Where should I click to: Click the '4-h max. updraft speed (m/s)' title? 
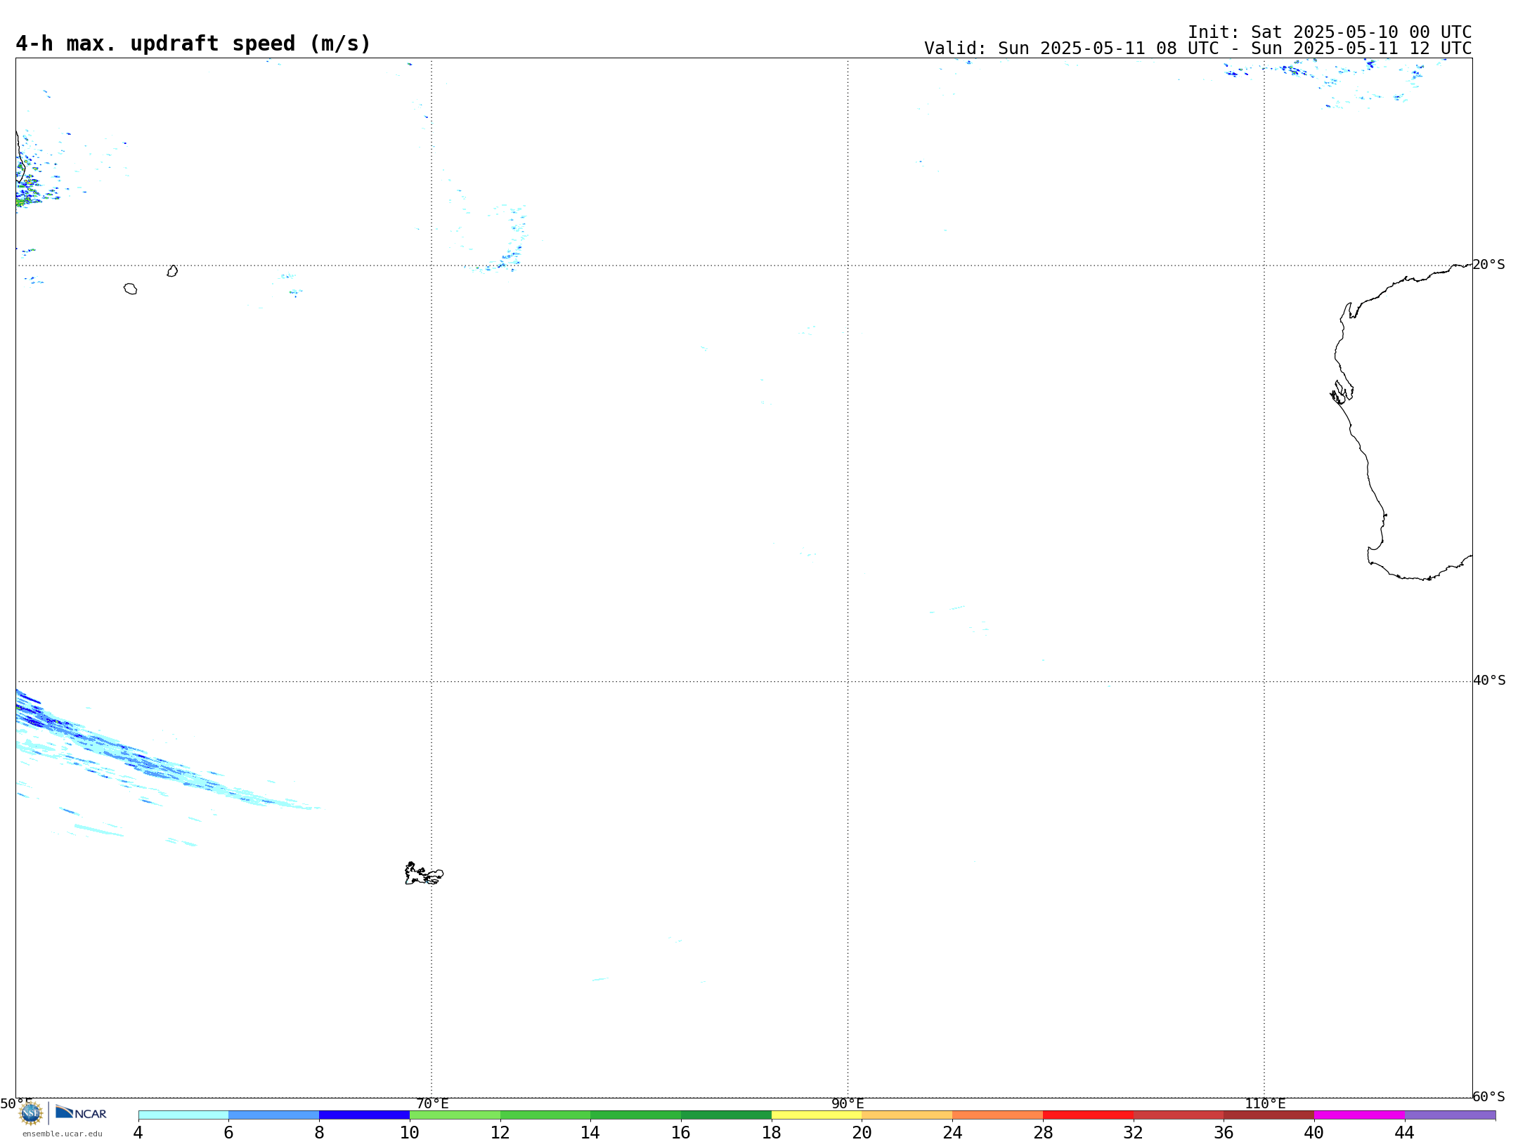[x=193, y=44]
